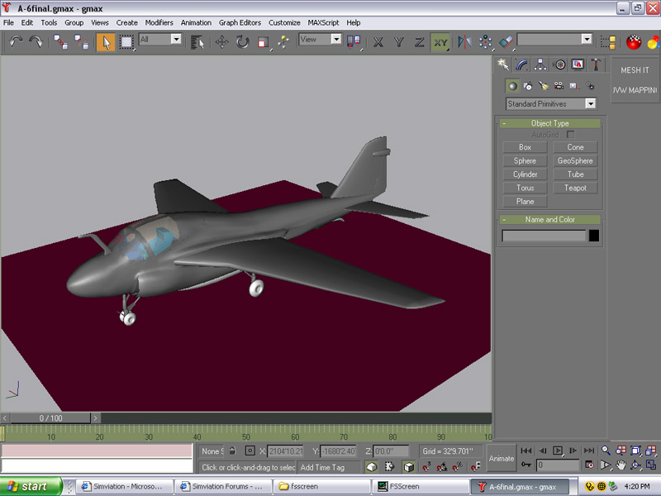
Task: Open FSScreen from the Windows taskbar
Action: point(412,486)
